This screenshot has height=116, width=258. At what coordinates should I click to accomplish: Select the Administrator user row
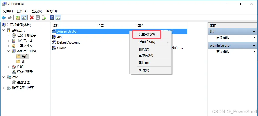click(x=120, y=32)
